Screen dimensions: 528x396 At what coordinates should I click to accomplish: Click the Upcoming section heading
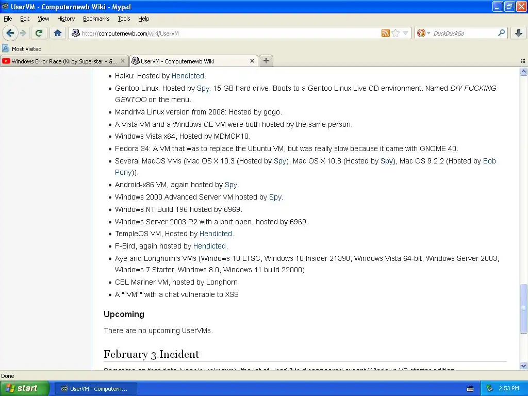click(x=124, y=314)
